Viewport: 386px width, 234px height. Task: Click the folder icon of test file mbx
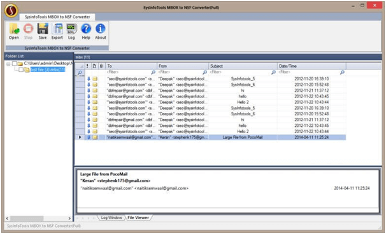pyautogui.click(x=27, y=70)
